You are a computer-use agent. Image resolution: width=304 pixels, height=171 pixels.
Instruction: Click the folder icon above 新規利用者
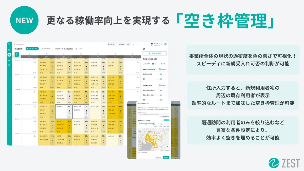144,49
